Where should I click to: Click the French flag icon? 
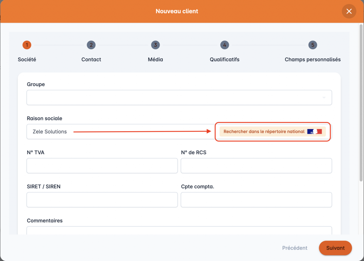coord(314,132)
